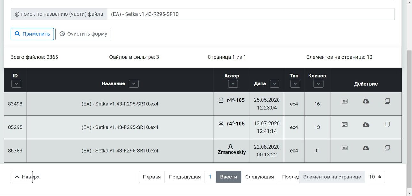Expand the Дата column sort dropdown
The height and width of the screenshot is (196, 412).
[x=274, y=83]
